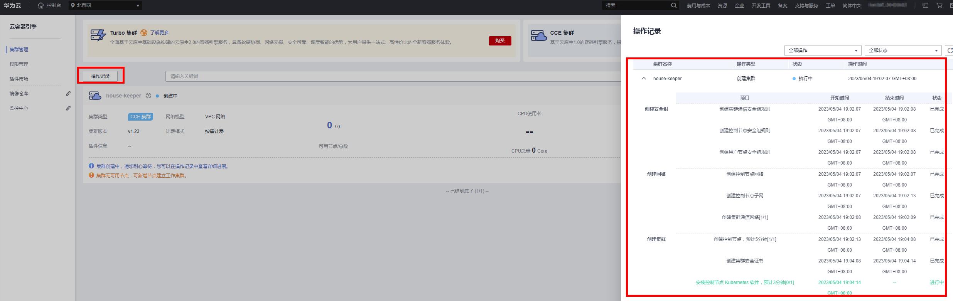Viewport: 953px width, 301px height.
Task: Click the blue info icon before 集群创建中
Action: [x=91, y=166]
